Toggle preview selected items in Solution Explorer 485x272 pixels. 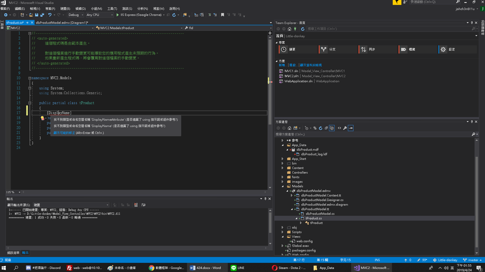pyautogui.click(x=351, y=128)
